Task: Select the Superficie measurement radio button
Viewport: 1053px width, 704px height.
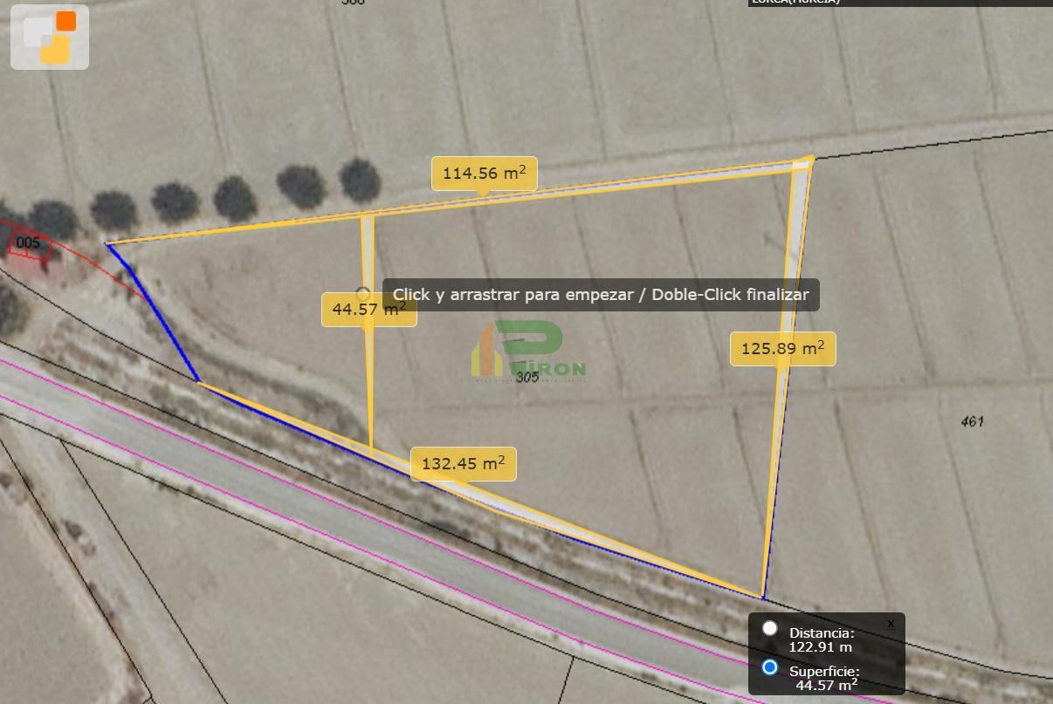Action: tap(769, 667)
